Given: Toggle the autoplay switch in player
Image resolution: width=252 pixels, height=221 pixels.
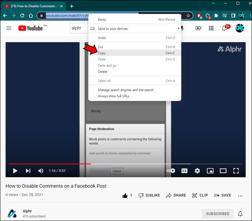Looking at the screenshot, I should point(171,171).
